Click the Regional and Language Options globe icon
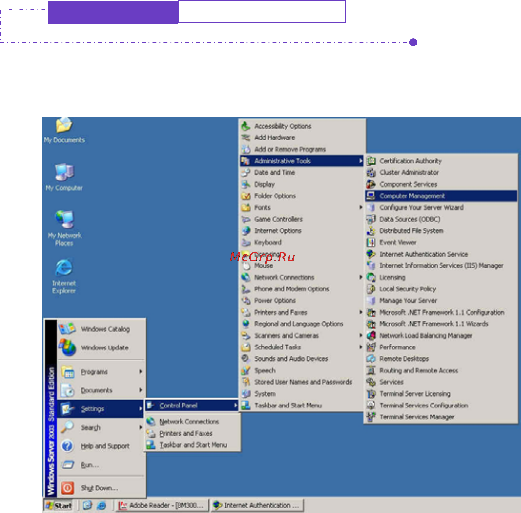This screenshot has width=521, height=513. coord(245,324)
